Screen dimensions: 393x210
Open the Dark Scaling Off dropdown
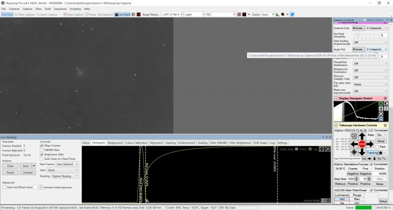click(x=370, y=42)
